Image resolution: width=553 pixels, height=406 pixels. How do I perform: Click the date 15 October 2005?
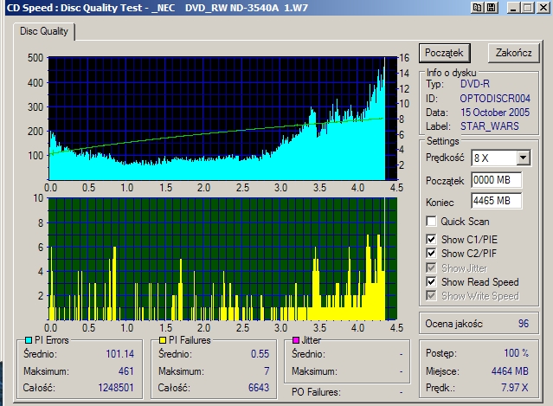point(495,113)
